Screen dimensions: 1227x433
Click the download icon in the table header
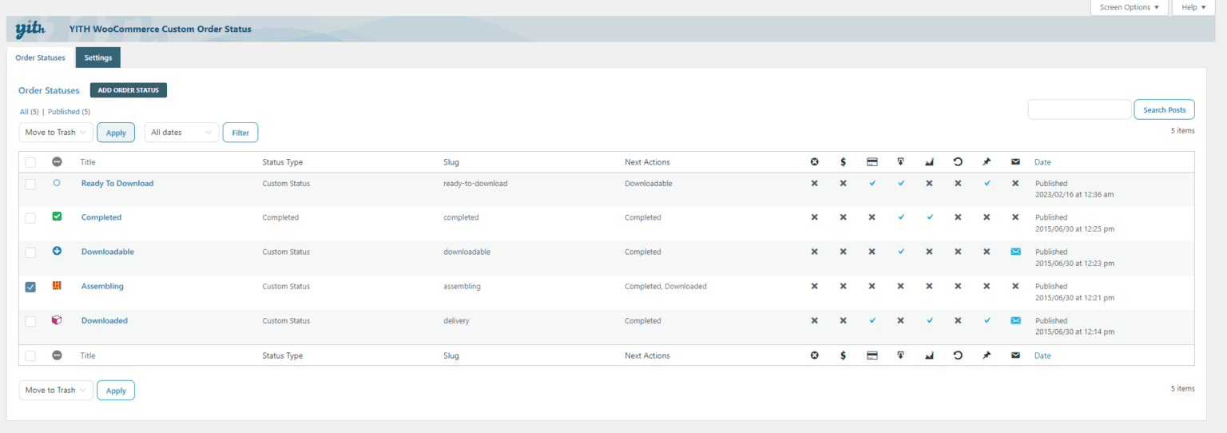click(x=900, y=162)
